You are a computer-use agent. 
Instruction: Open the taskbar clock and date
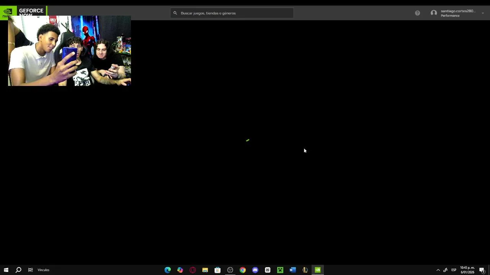[467, 270]
